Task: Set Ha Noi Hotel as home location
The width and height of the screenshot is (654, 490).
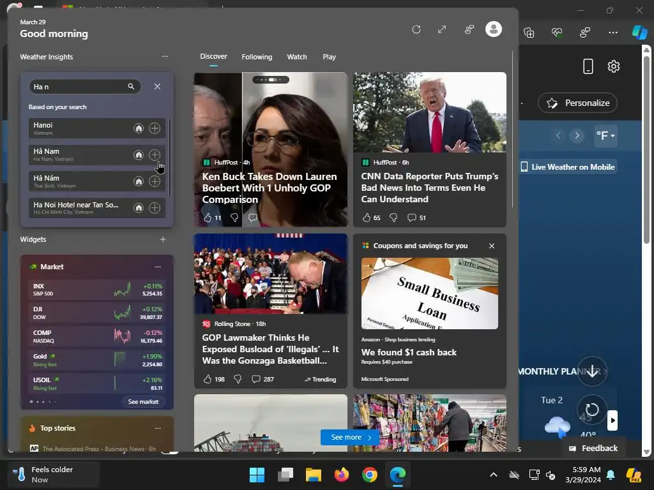Action: pos(139,208)
